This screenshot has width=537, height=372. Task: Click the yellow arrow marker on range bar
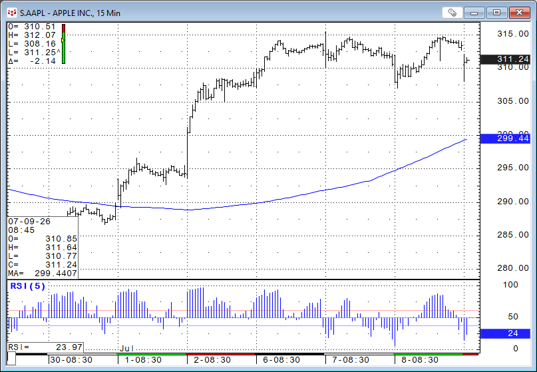tap(63, 41)
